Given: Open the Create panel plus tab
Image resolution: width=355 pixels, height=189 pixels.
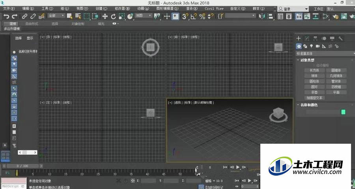Looking at the screenshot, I should tap(299, 38).
